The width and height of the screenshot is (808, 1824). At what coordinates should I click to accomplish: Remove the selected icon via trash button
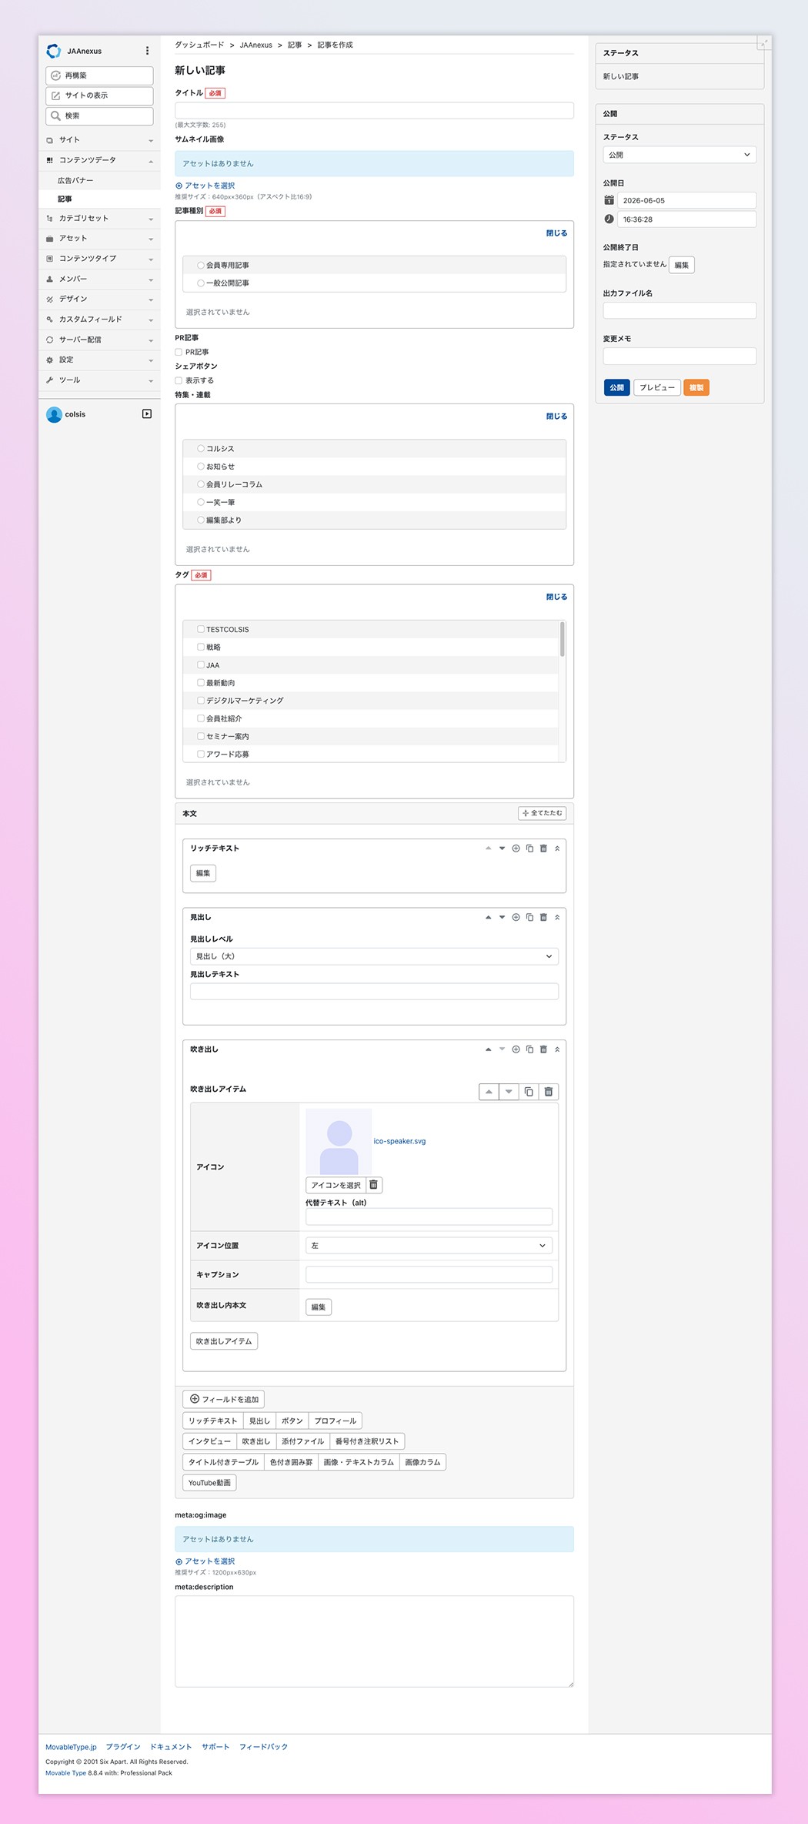(x=373, y=1185)
